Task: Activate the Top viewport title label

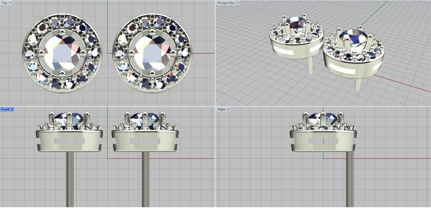Action: [x=4, y=3]
